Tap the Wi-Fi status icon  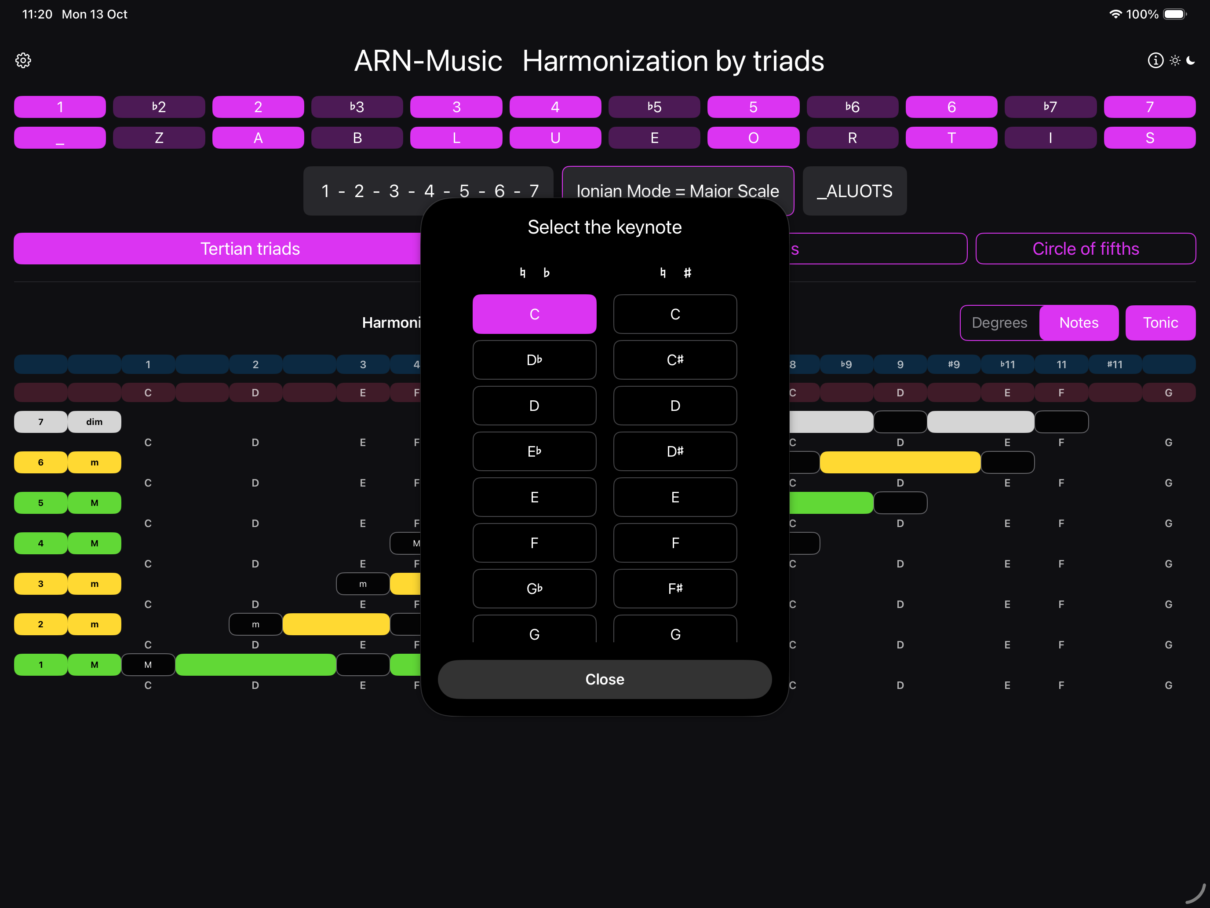[1115, 14]
